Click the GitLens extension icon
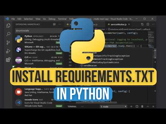 click(x=19, y=50)
